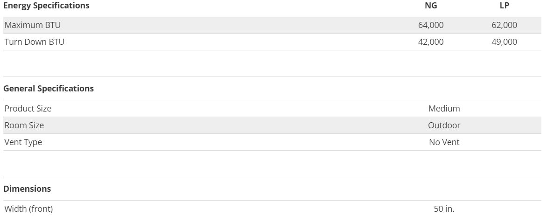The height and width of the screenshot is (216, 547).
Task: Click the Room Size label
Action: pyautogui.click(x=24, y=125)
